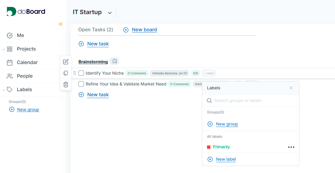Close the Labels popup panel

point(291,88)
